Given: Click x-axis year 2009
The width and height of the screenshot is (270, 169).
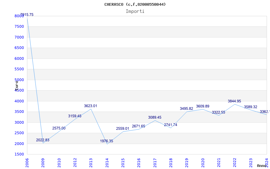Looking at the screenshot, I should [x=43, y=163].
